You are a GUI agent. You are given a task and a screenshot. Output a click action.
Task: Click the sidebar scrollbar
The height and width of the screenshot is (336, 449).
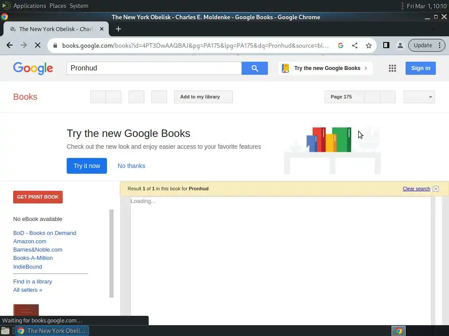coord(112,253)
